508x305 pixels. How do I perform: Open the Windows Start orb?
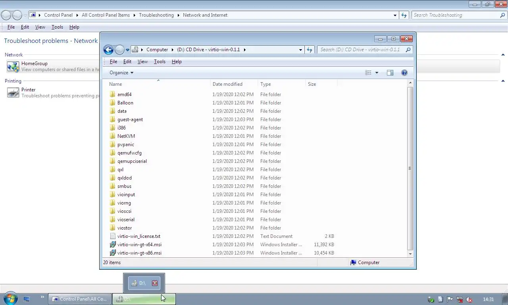tap(10, 299)
